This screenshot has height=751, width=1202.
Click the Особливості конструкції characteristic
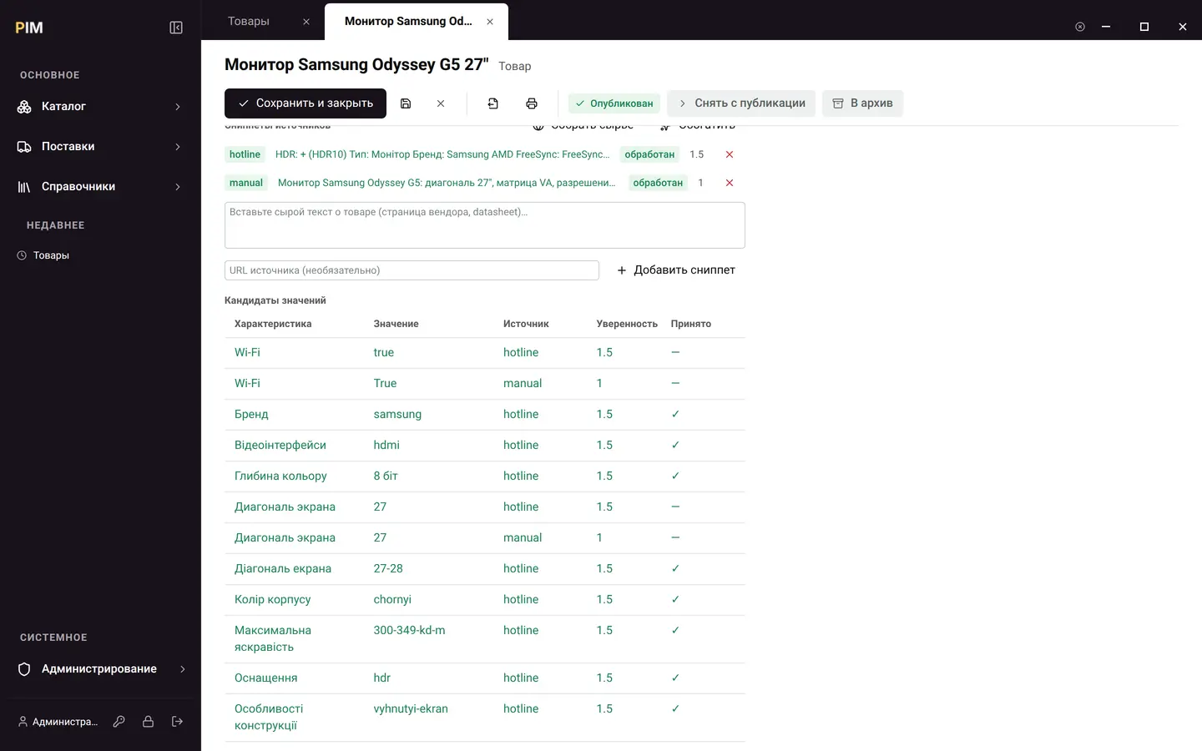(x=269, y=718)
